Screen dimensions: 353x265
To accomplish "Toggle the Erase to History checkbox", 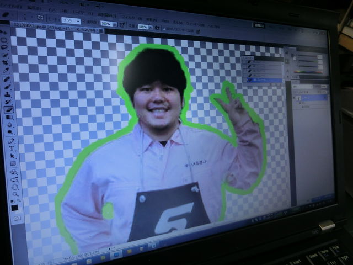I will tap(164, 29).
